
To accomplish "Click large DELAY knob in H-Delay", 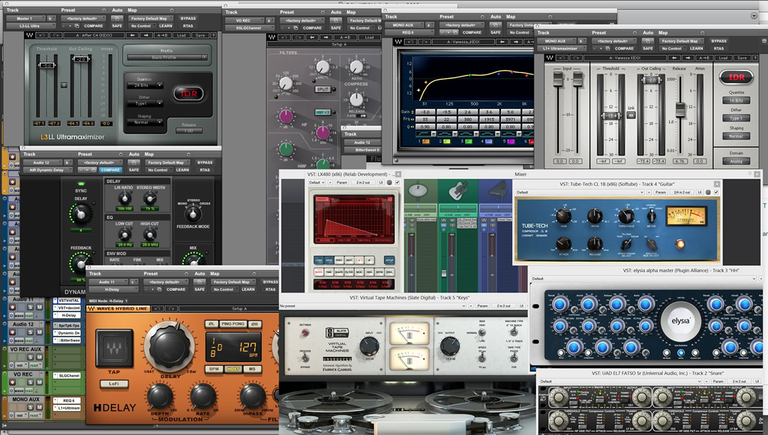I will tap(170, 346).
